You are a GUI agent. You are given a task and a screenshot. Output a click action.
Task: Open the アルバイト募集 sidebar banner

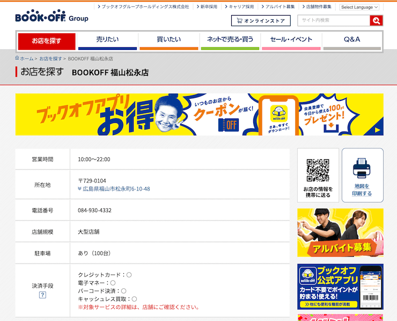(x=340, y=232)
